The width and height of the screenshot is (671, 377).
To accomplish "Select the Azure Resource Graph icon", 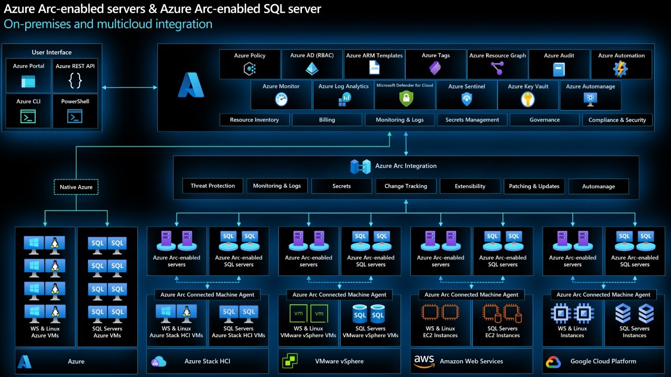I will pyautogui.click(x=497, y=68).
